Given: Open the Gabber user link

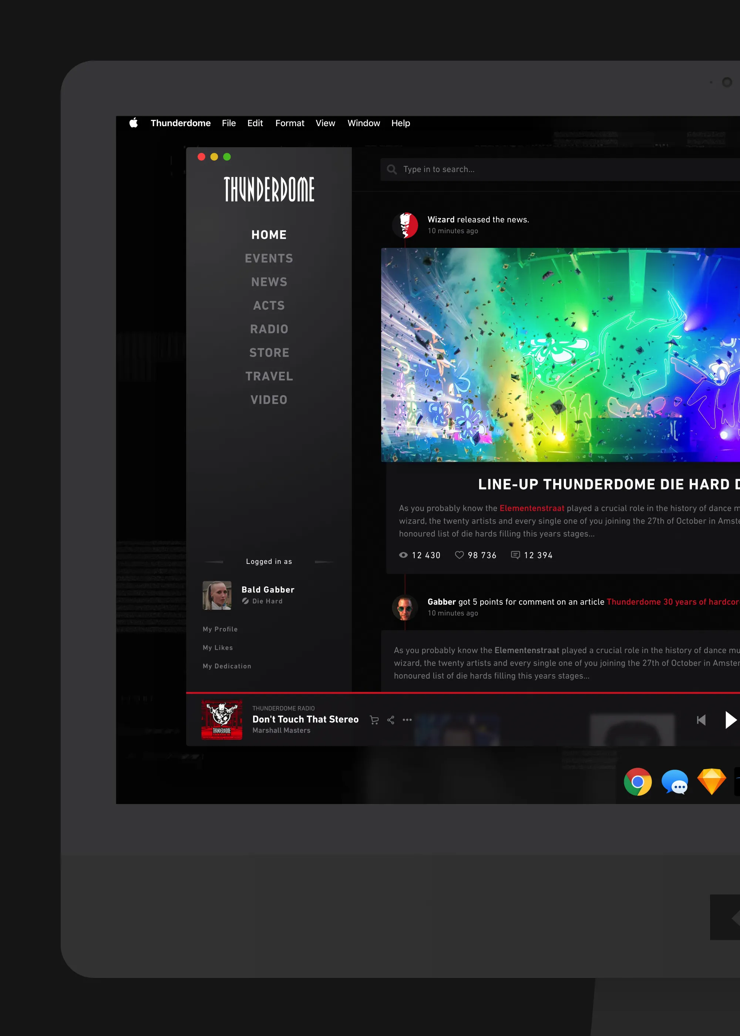Looking at the screenshot, I should (441, 602).
